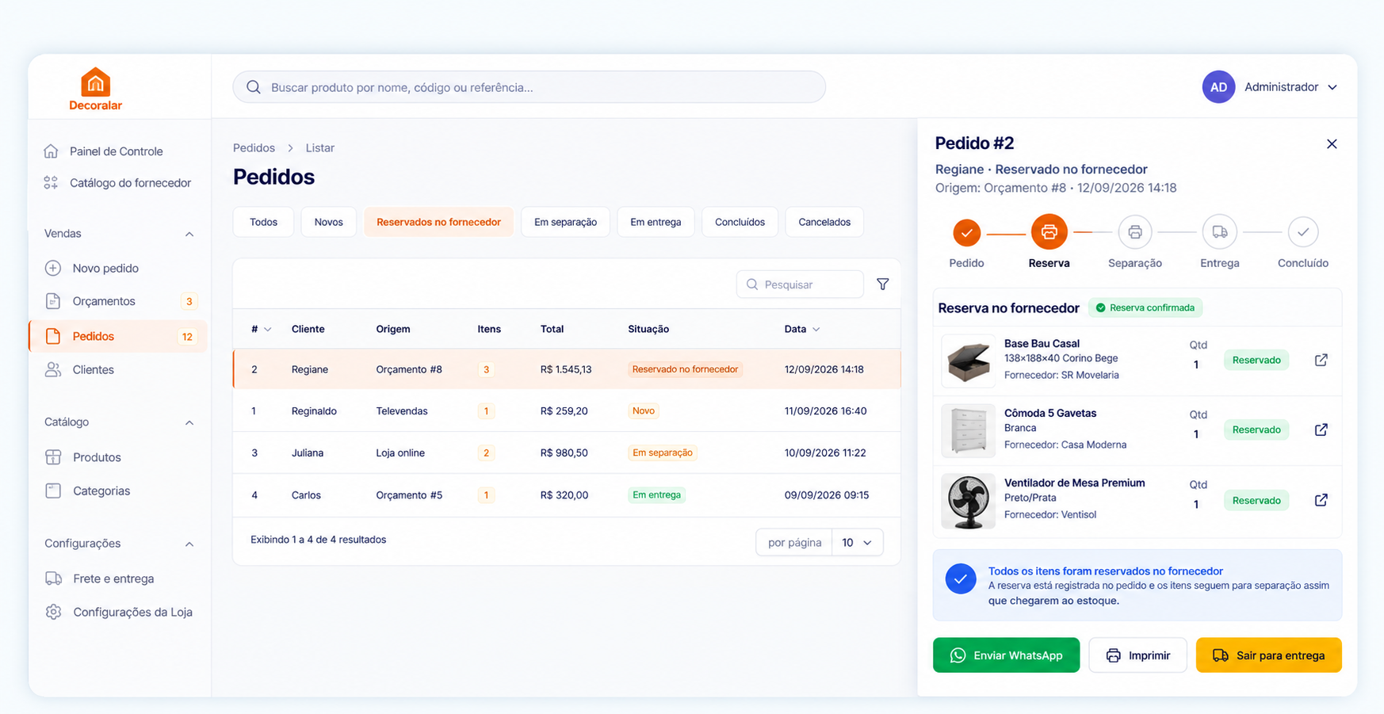The image size is (1384, 714).
Task: Open the per-page 10 dropdown
Action: 857,542
